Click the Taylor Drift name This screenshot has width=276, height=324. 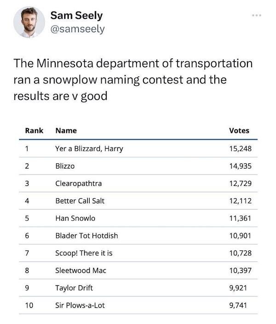click(x=74, y=288)
